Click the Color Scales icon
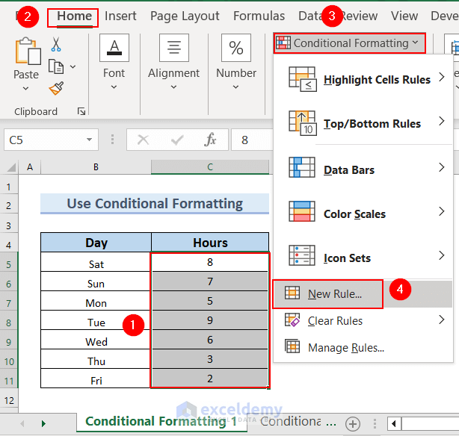Screen dimensions: 459x436 click(x=302, y=211)
